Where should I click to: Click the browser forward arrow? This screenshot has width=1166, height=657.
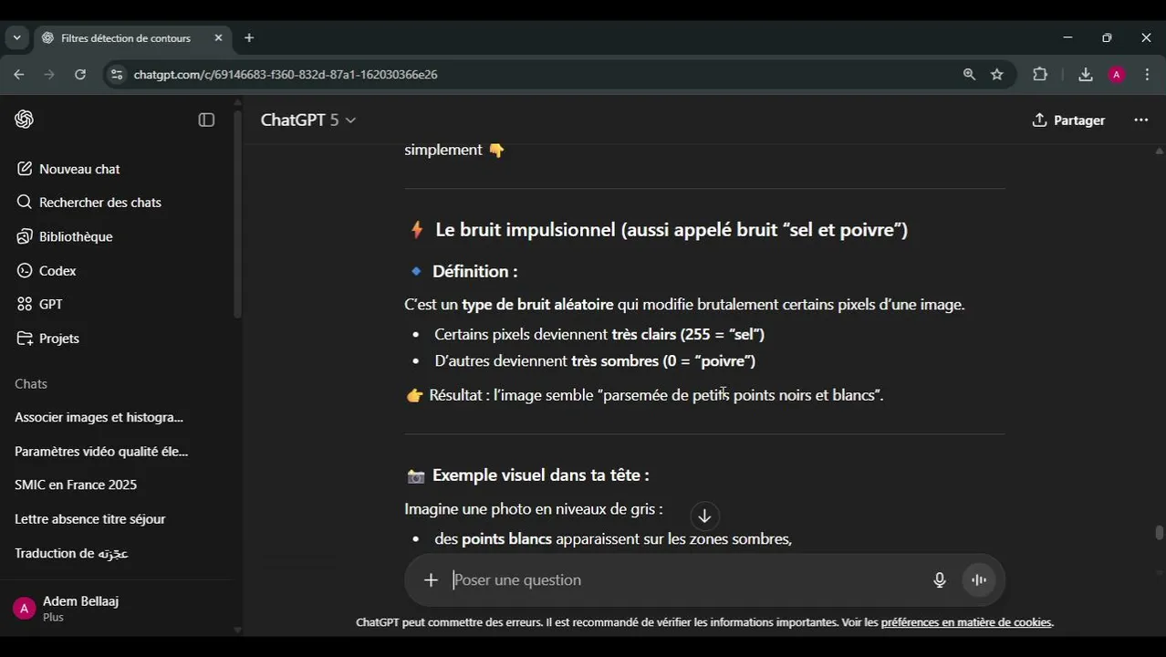coord(49,75)
